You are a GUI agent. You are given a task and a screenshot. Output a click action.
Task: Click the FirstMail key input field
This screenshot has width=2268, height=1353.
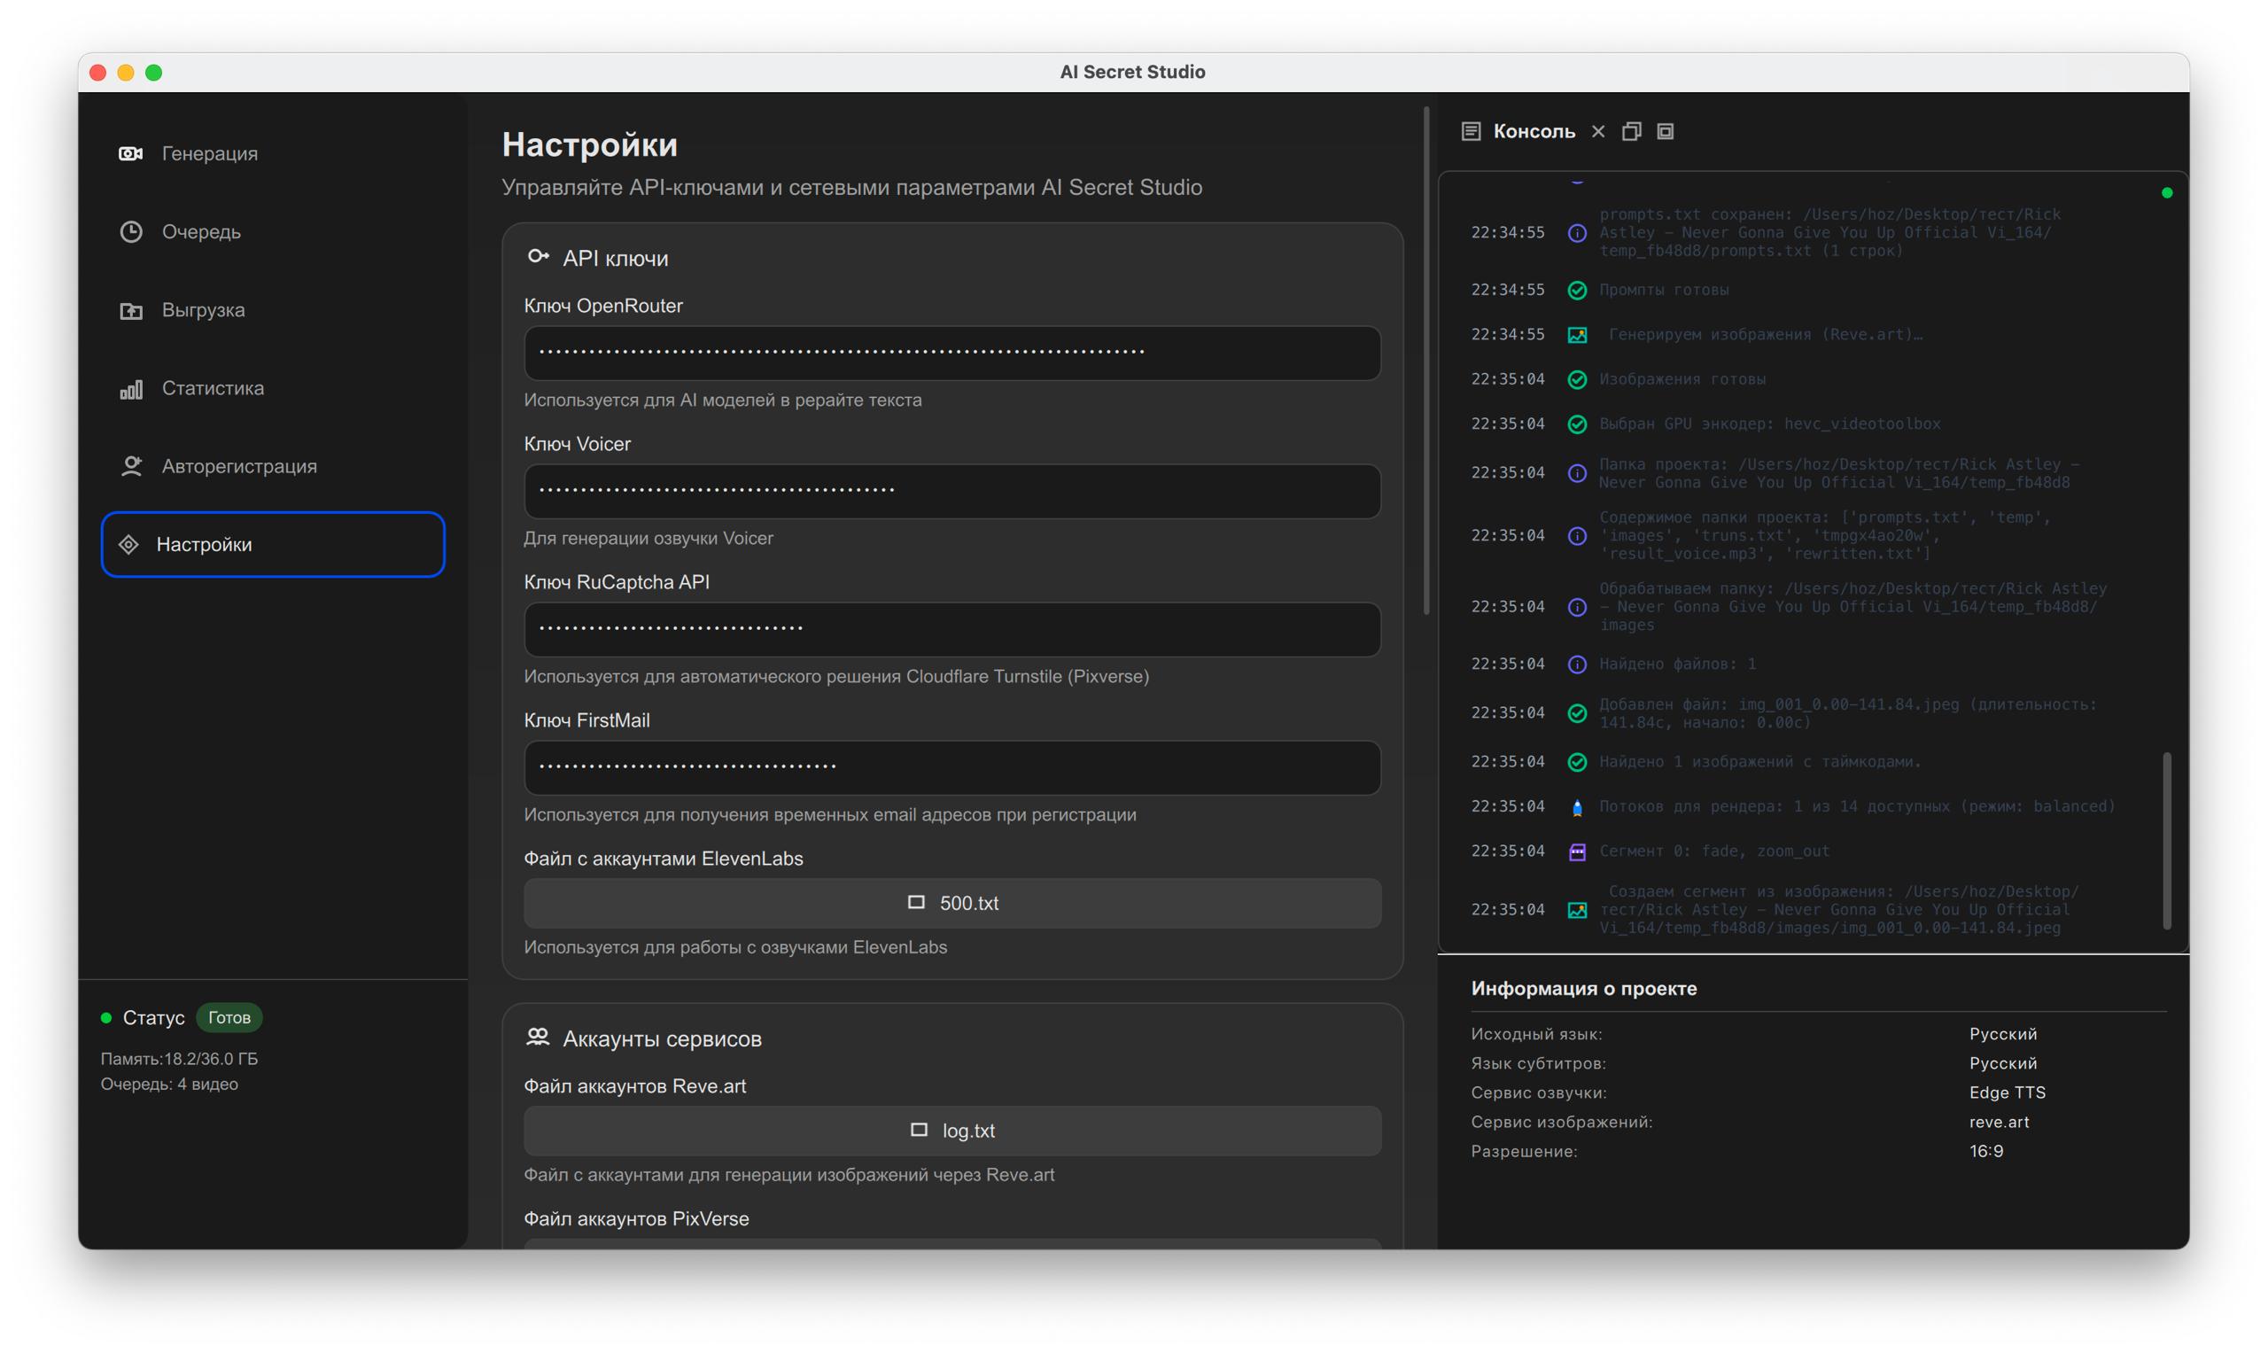(x=951, y=767)
